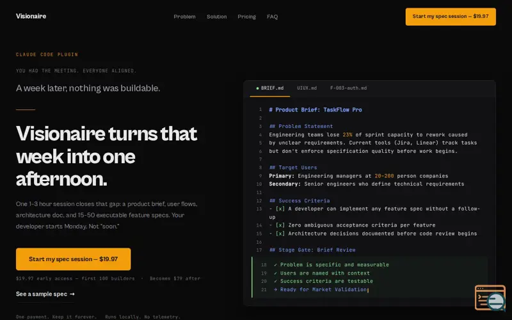512x320 pixels.
Task: Click 'One payment. Keep it forever.' text
Action: tap(56, 317)
